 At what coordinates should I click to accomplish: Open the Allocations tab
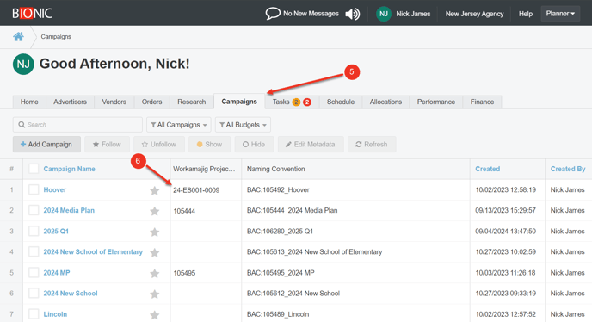coord(385,102)
